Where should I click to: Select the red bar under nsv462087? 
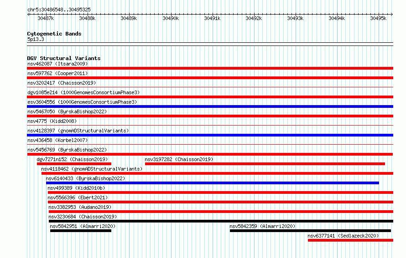pyautogui.click(x=210, y=68)
